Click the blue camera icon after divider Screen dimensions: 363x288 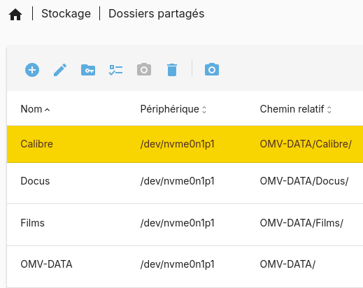point(212,69)
